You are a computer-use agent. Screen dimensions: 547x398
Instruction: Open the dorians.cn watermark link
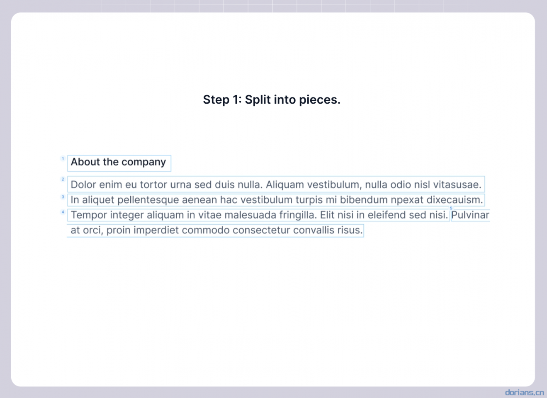524,392
